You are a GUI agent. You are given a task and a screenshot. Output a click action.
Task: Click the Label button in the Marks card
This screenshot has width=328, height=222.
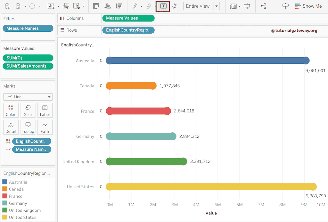point(45,110)
